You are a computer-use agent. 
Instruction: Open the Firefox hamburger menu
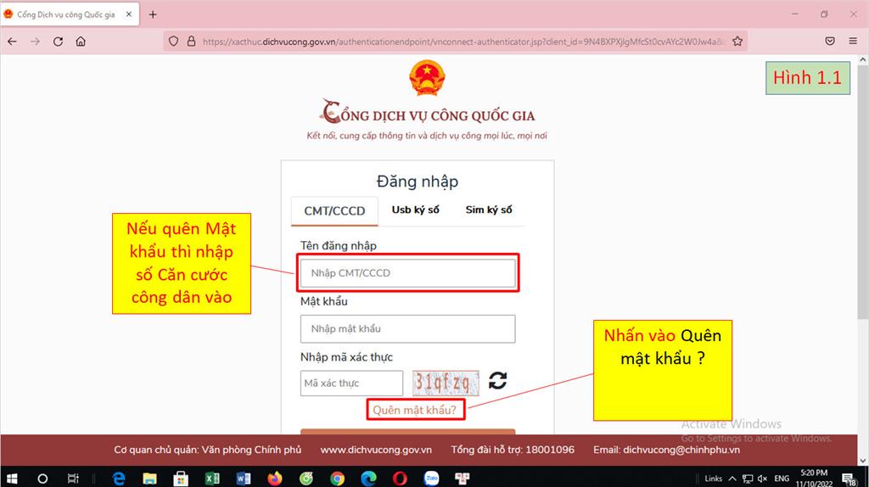[x=853, y=41]
